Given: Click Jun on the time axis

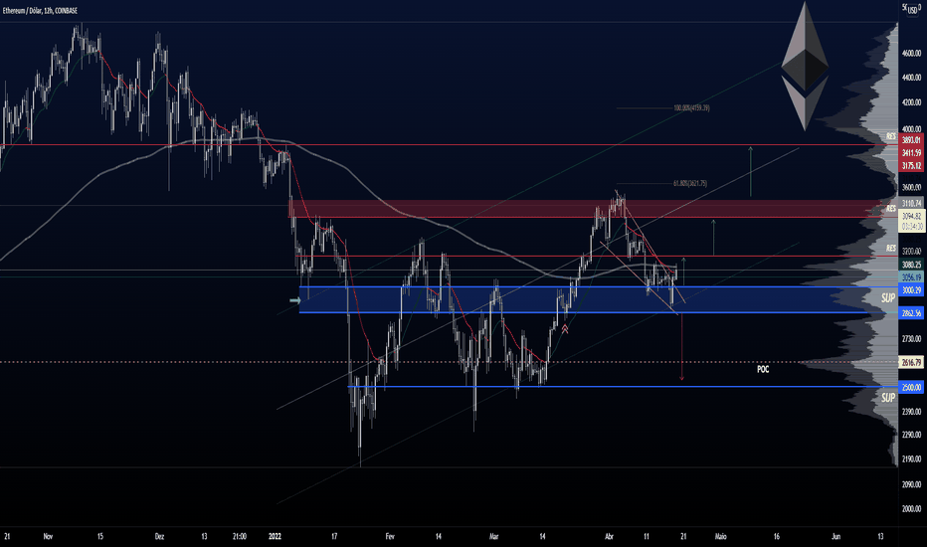Looking at the screenshot, I should click(x=835, y=537).
